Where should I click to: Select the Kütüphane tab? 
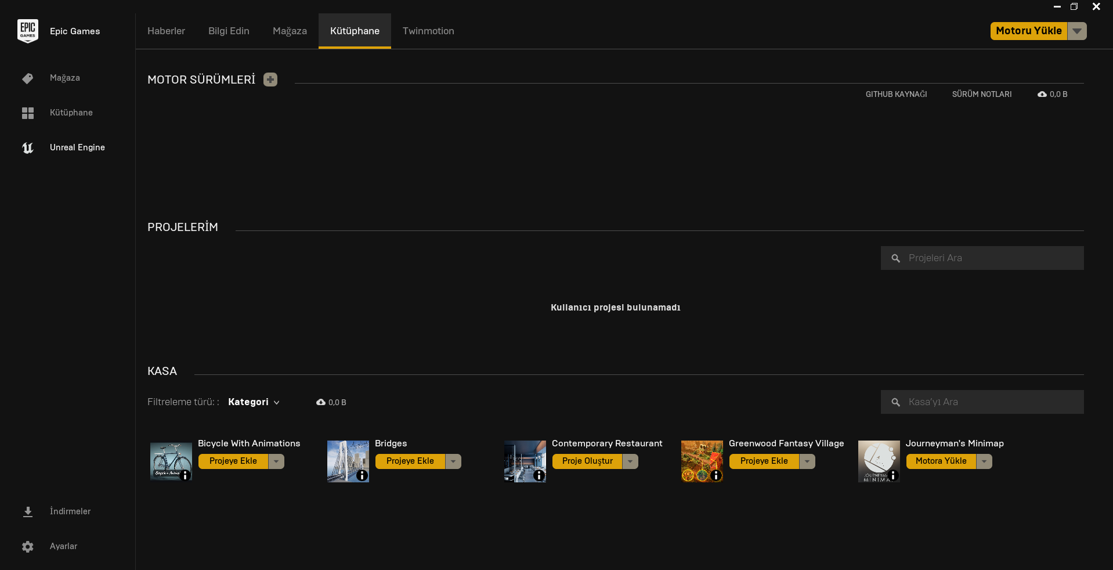coord(355,31)
